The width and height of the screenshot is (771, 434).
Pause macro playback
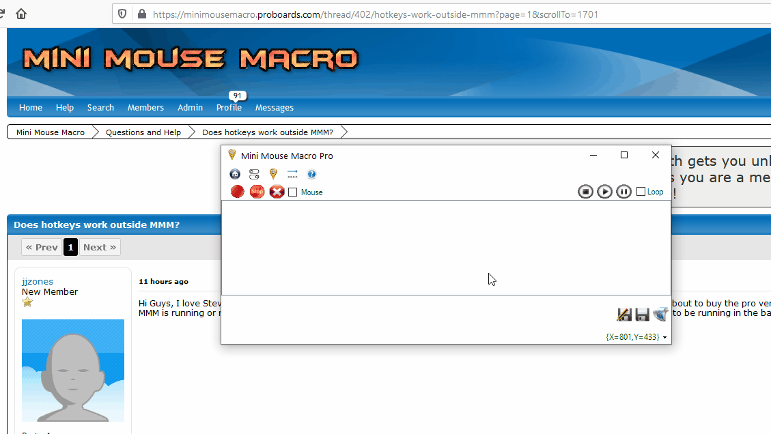coord(623,192)
